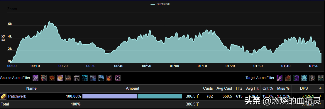
Task: Click the plus column header to add columns
Action: coord(320,88)
